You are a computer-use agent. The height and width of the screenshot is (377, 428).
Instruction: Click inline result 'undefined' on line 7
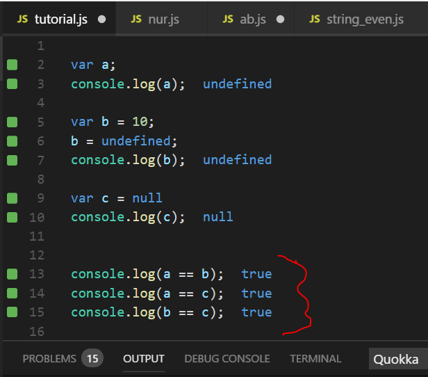pos(237,160)
